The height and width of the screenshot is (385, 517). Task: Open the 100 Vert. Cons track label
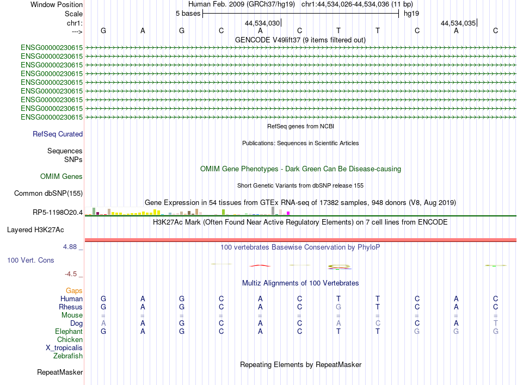(x=30, y=260)
